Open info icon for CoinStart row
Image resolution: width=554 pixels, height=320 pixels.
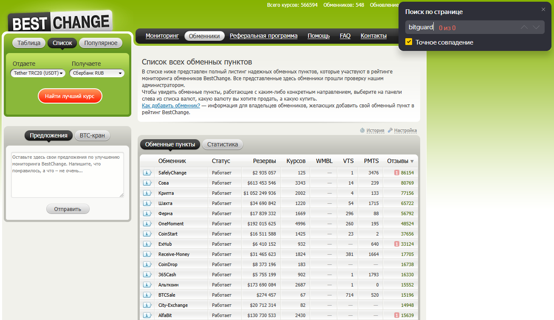[147, 234]
